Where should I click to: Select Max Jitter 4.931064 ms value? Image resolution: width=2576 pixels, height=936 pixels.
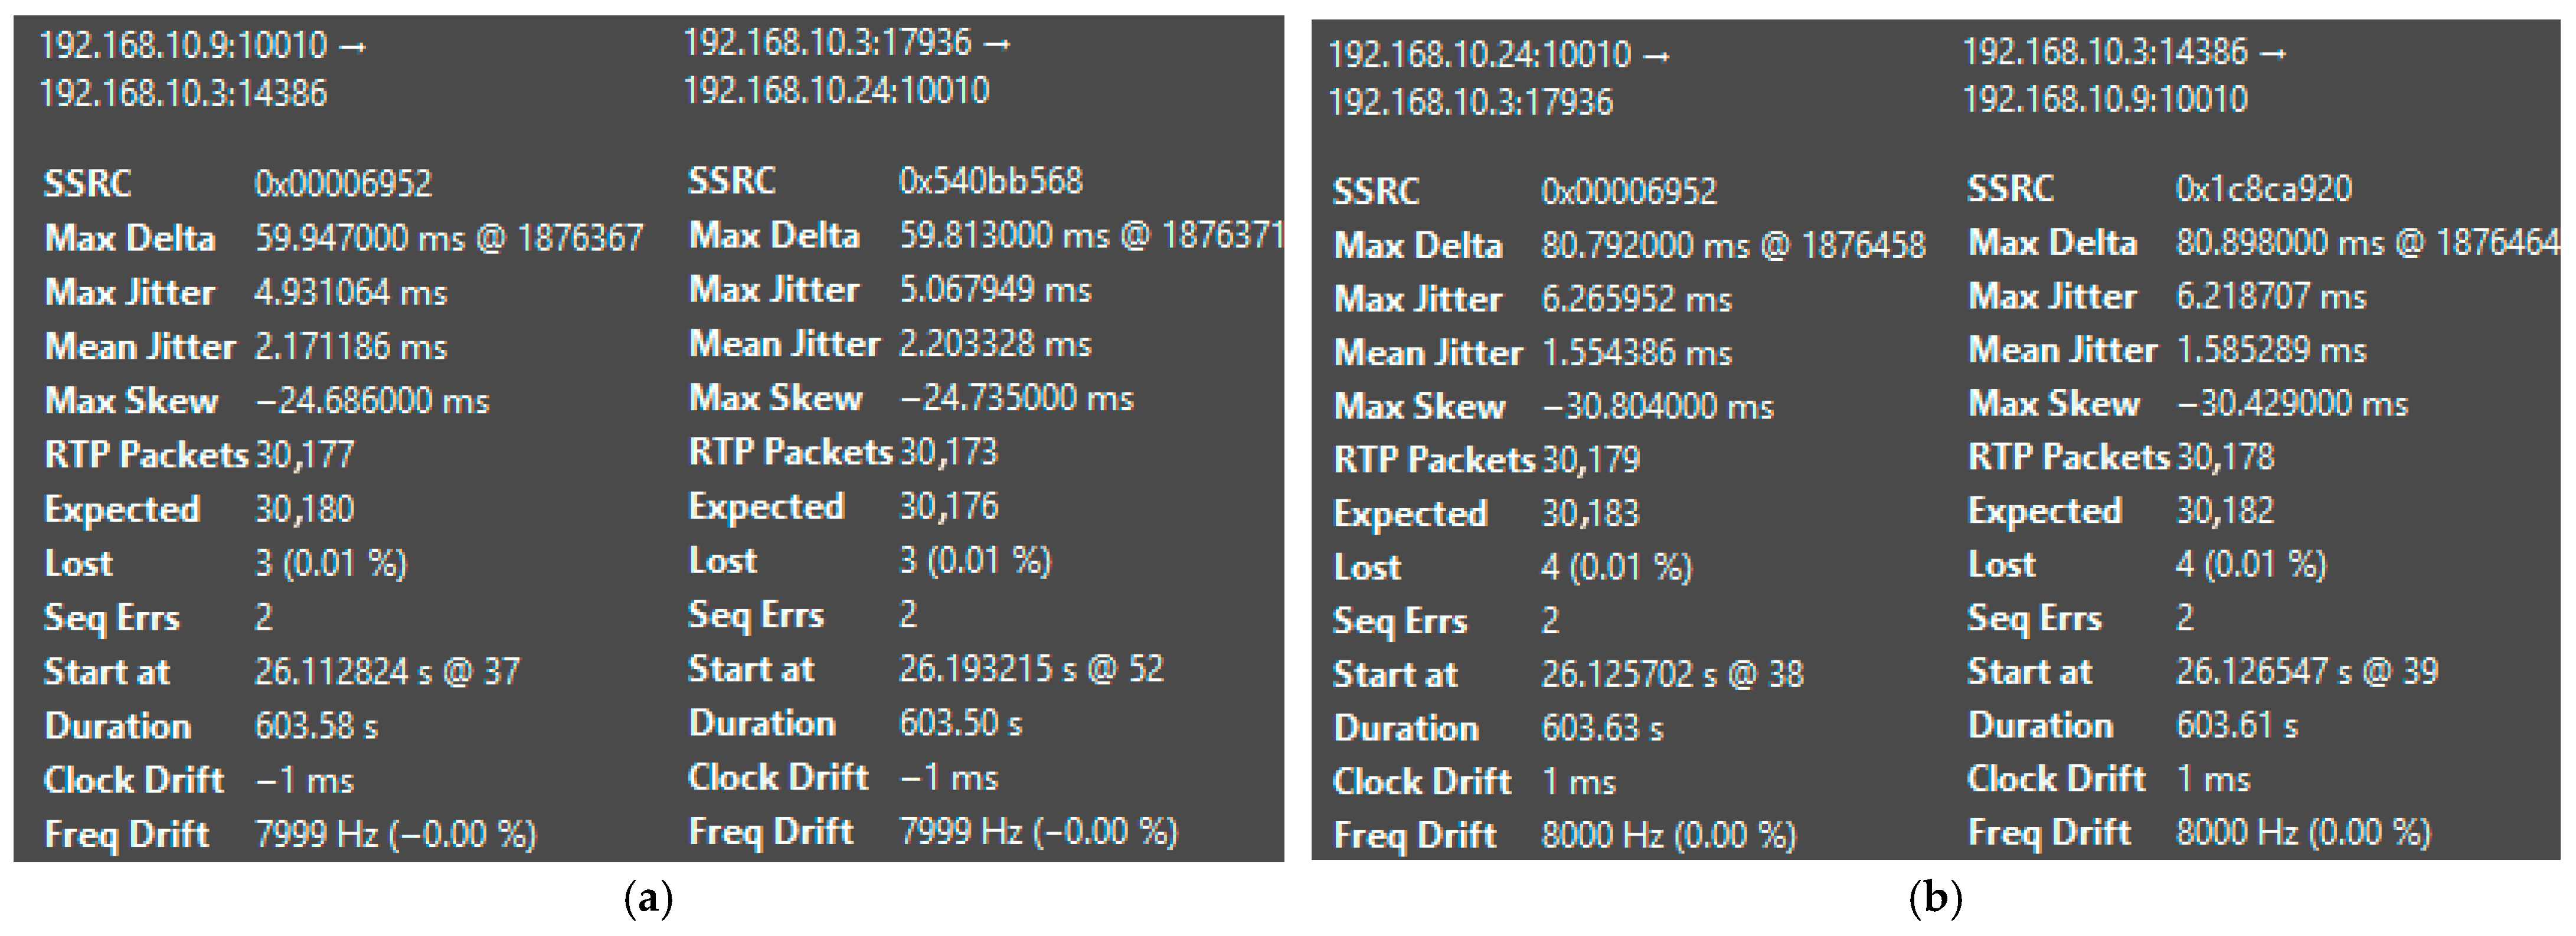click(350, 292)
